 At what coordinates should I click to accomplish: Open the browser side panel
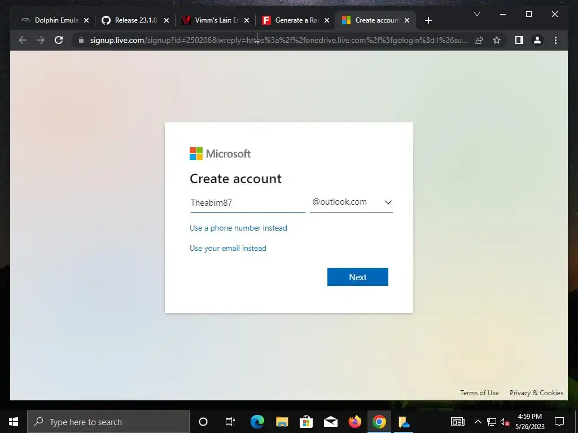point(519,40)
